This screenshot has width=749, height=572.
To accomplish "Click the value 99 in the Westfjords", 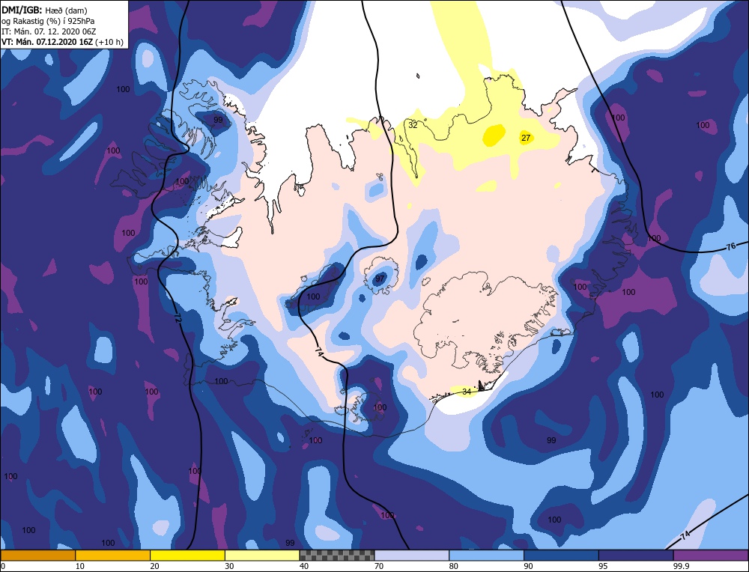I will pyautogui.click(x=218, y=120).
